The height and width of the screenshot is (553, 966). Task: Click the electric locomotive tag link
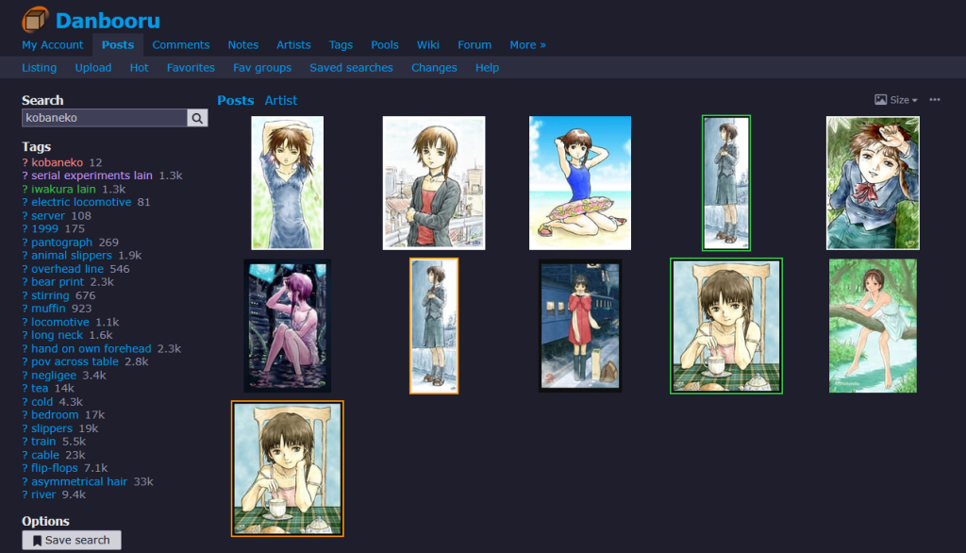[x=81, y=202]
